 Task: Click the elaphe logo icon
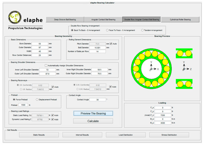pyautogui.click(x=15, y=17)
